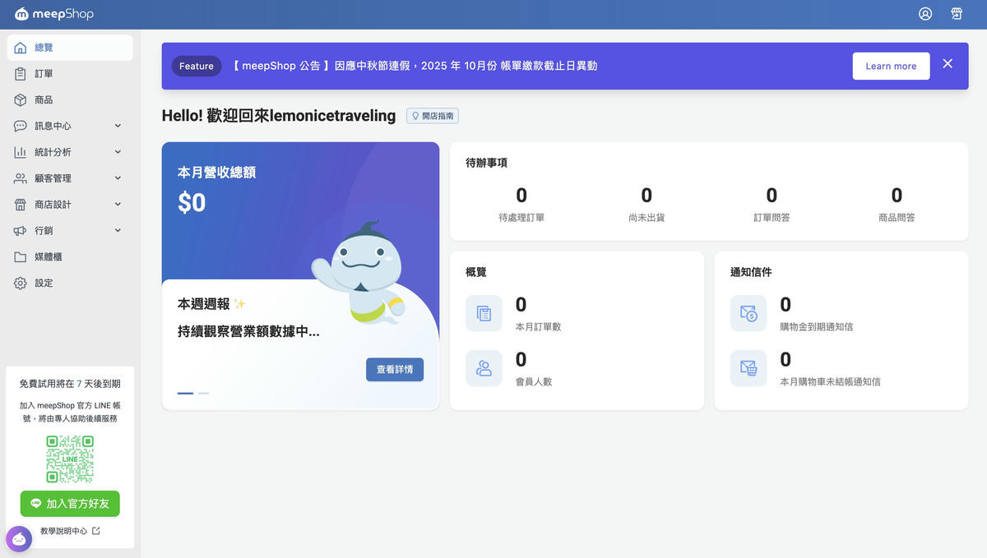Open 訂單 in the sidebar
The image size is (987, 558).
(x=44, y=74)
